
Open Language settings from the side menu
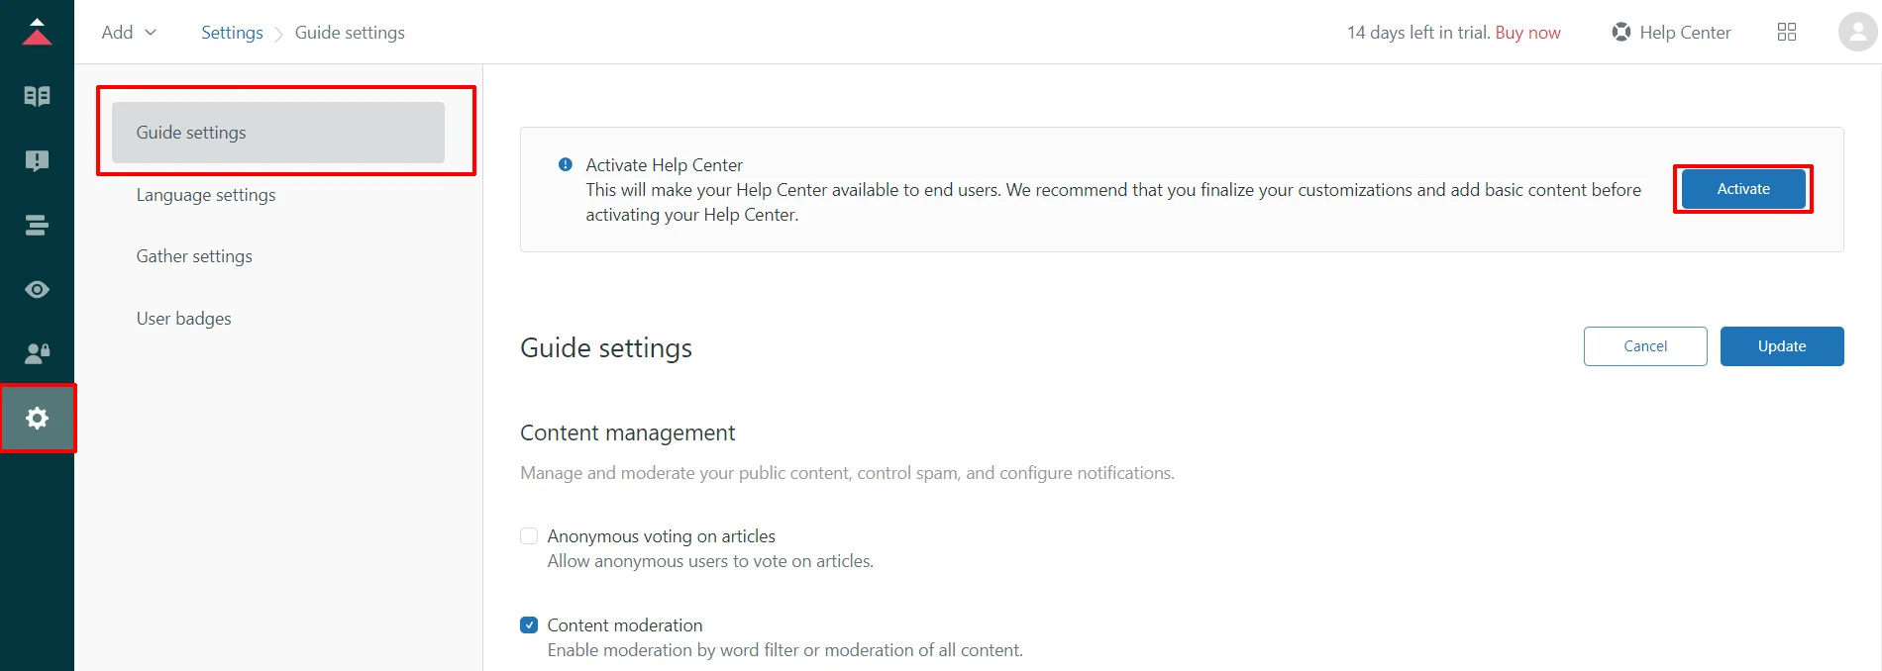(x=205, y=195)
